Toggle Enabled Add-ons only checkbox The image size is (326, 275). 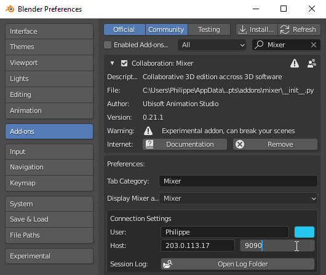click(108, 45)
